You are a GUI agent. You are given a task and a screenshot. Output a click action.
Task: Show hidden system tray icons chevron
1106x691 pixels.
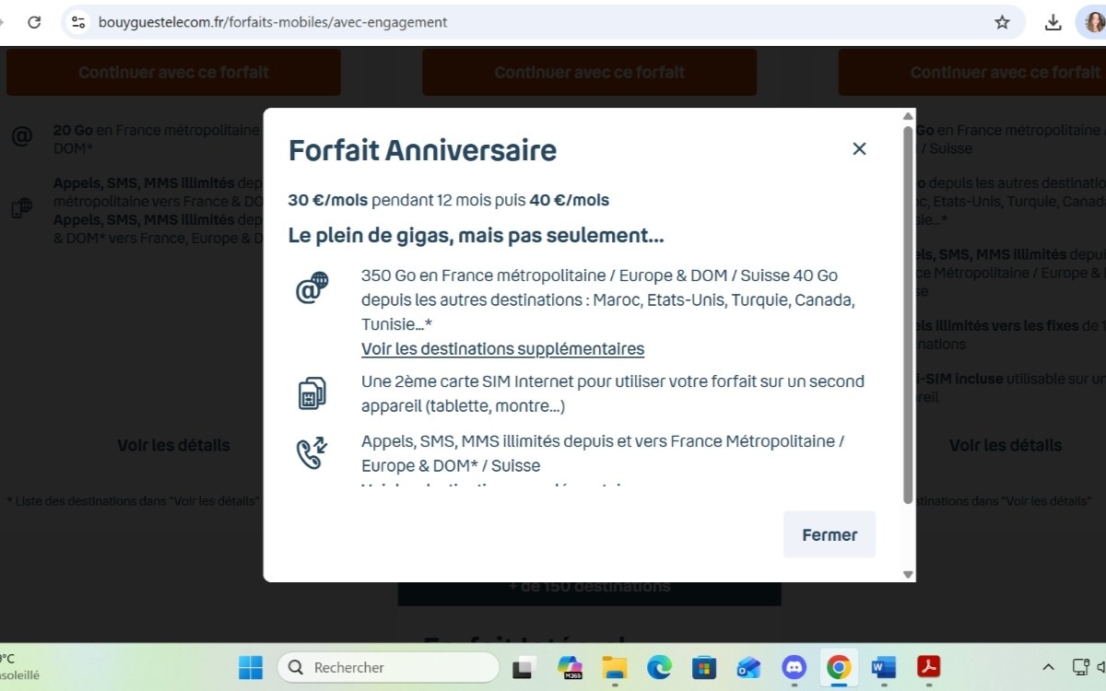(x=1048, y=667)
